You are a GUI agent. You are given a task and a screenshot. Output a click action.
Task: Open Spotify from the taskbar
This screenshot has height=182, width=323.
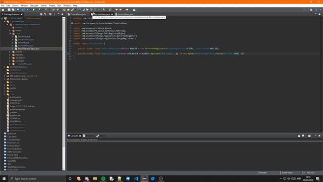coord(103,178)
